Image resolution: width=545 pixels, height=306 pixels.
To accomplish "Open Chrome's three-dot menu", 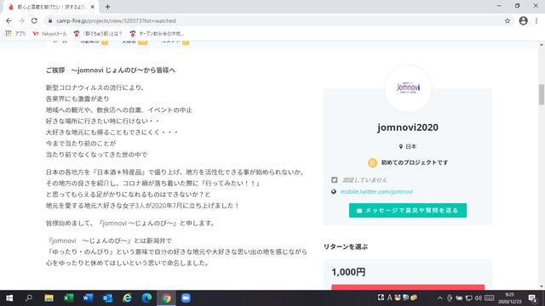I will [x=536, y=20].
